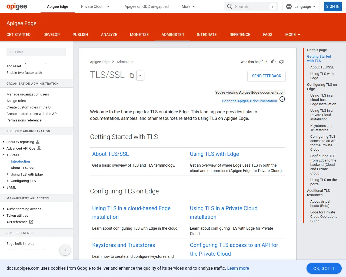Click API reference external link icon

pyautogui.click(x=31, y=222)
